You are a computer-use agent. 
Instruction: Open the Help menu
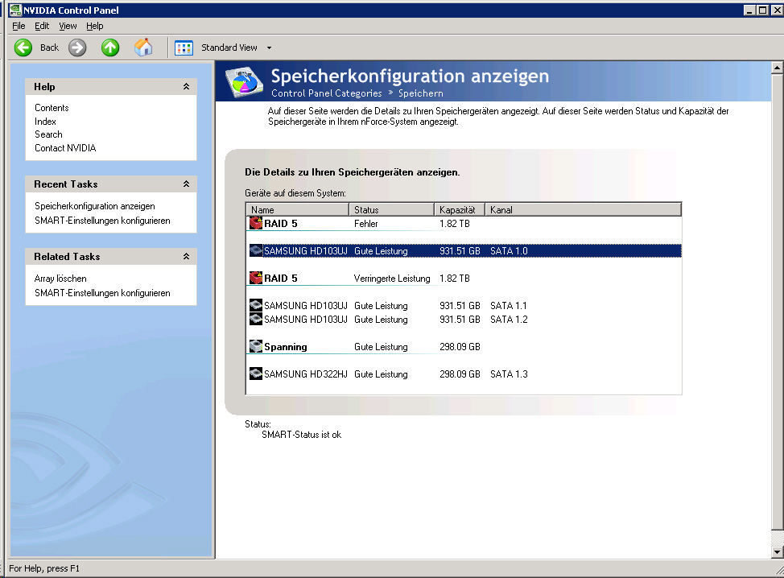(x=94, y=26)
